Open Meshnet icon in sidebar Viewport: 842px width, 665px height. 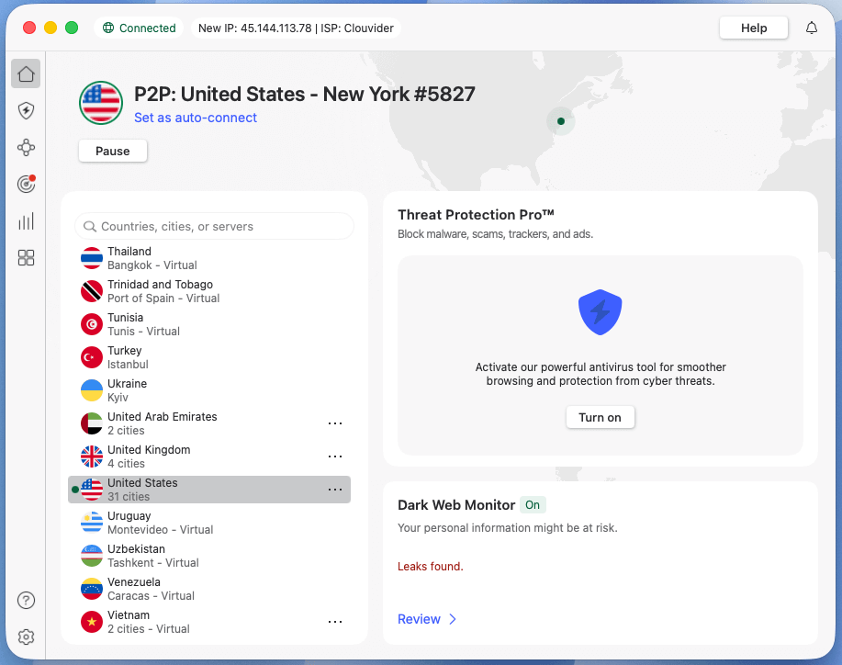(26, 147)
